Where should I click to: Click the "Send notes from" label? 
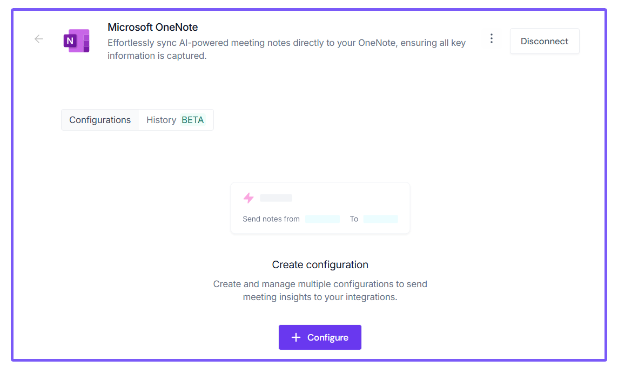271,219
